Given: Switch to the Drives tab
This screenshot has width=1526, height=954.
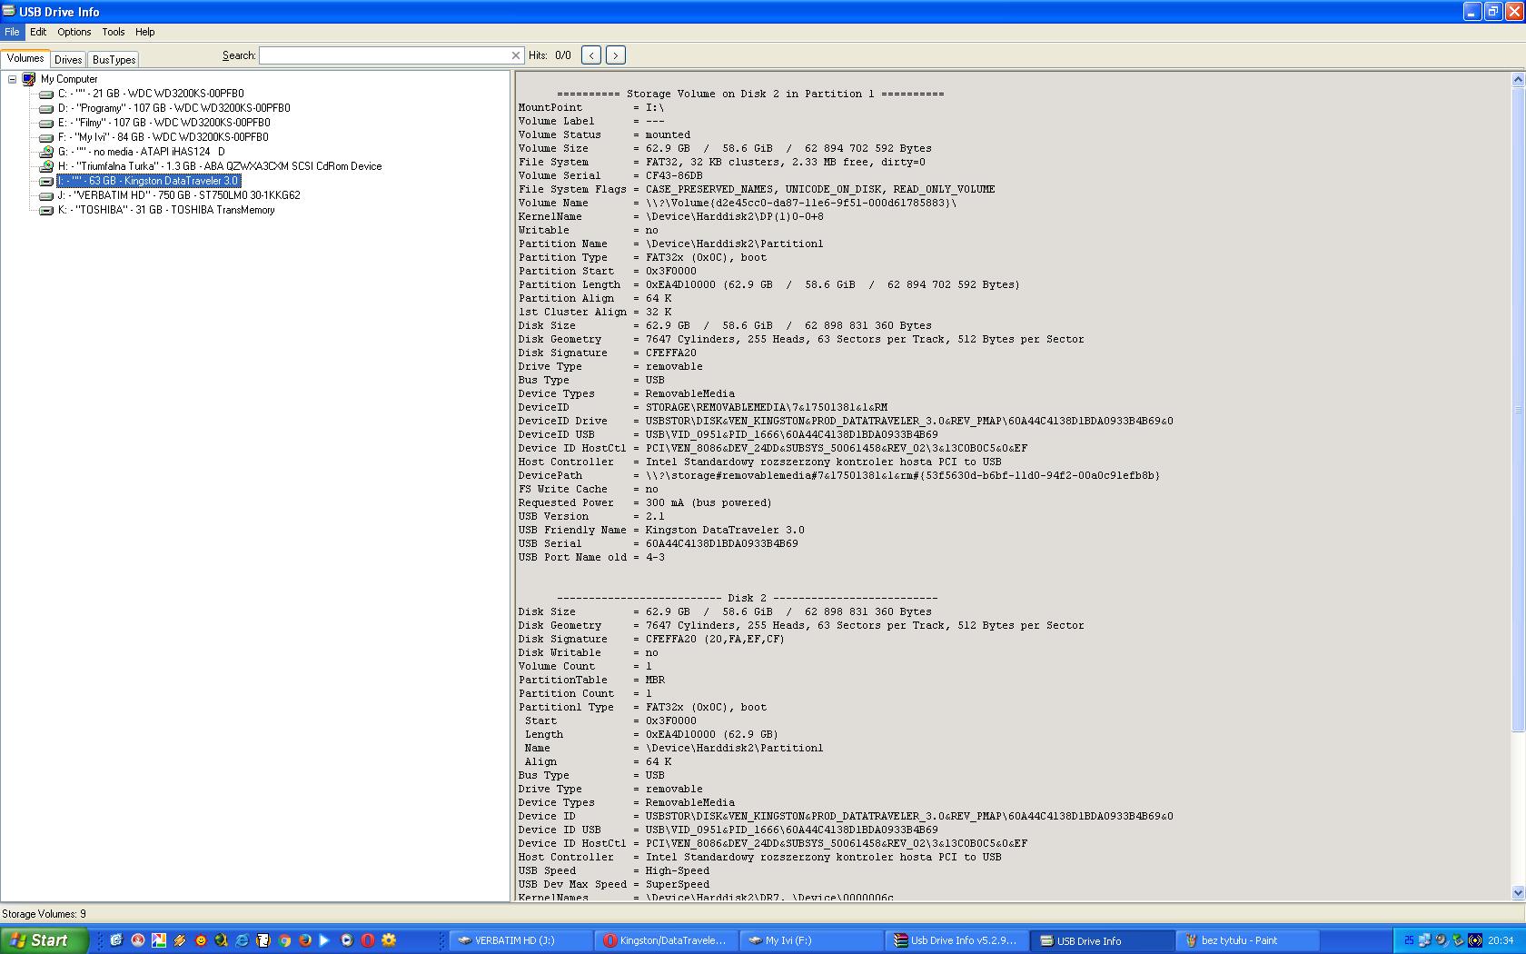Looking at the screenshot, I should coord(68,60).
